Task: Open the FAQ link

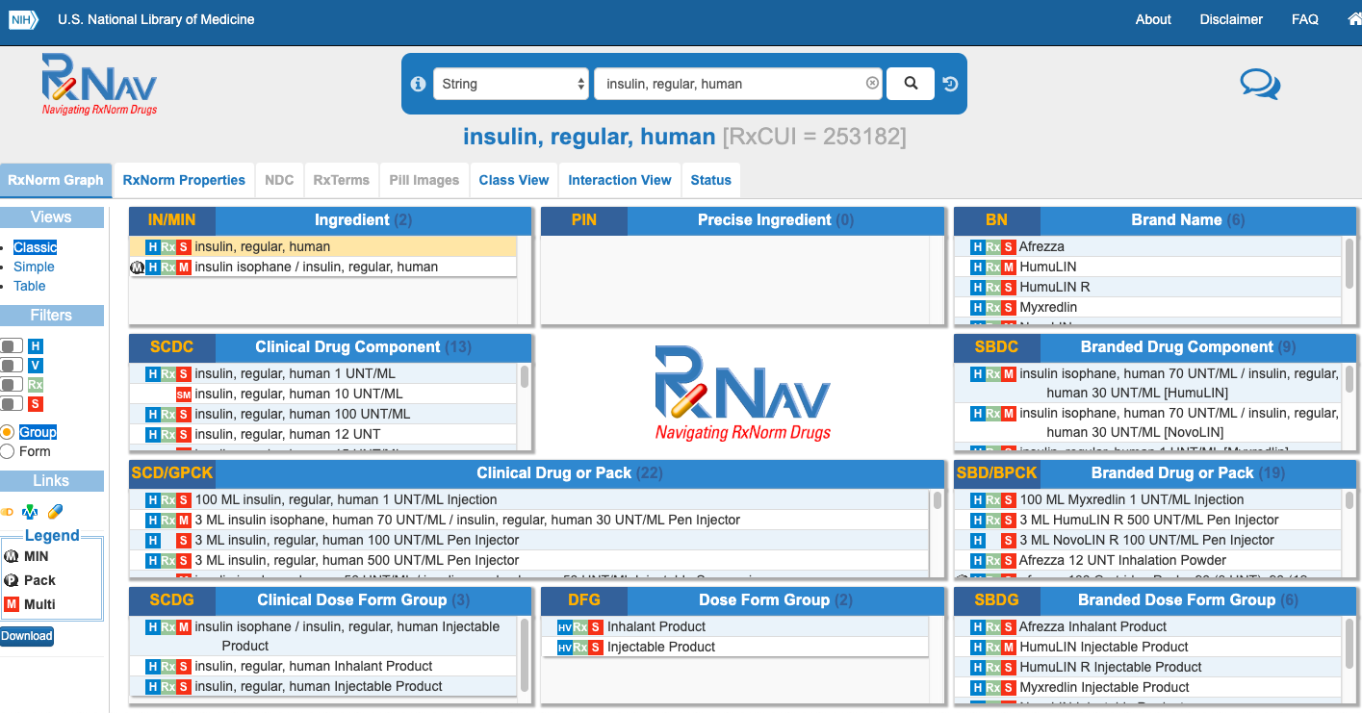Action: pyautogui.click(x=1305, y=19)
